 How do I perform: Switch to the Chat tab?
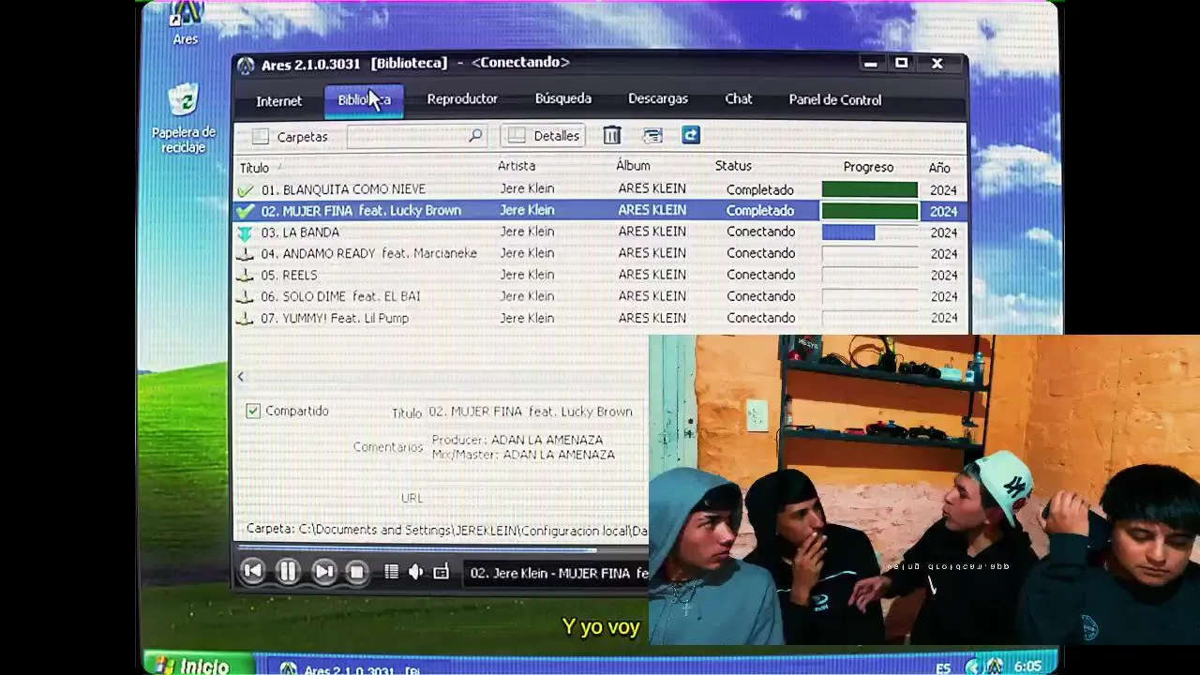(738, 98)
